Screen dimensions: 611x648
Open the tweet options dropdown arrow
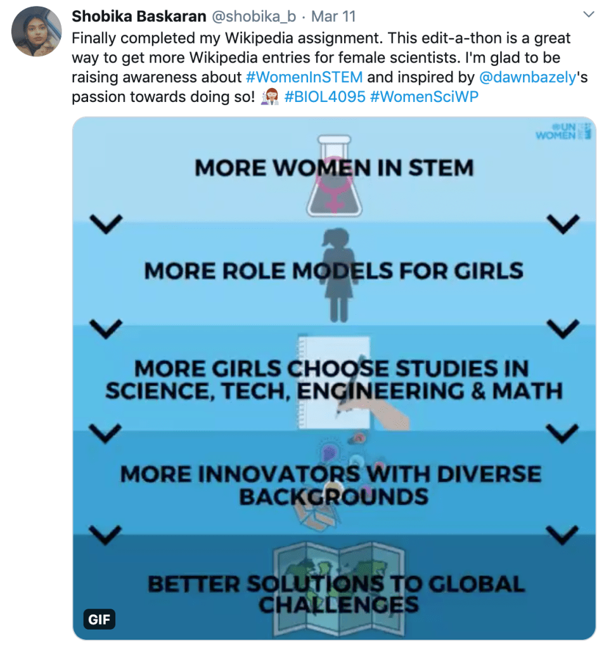pyautogui.click(x=589, y=15)
